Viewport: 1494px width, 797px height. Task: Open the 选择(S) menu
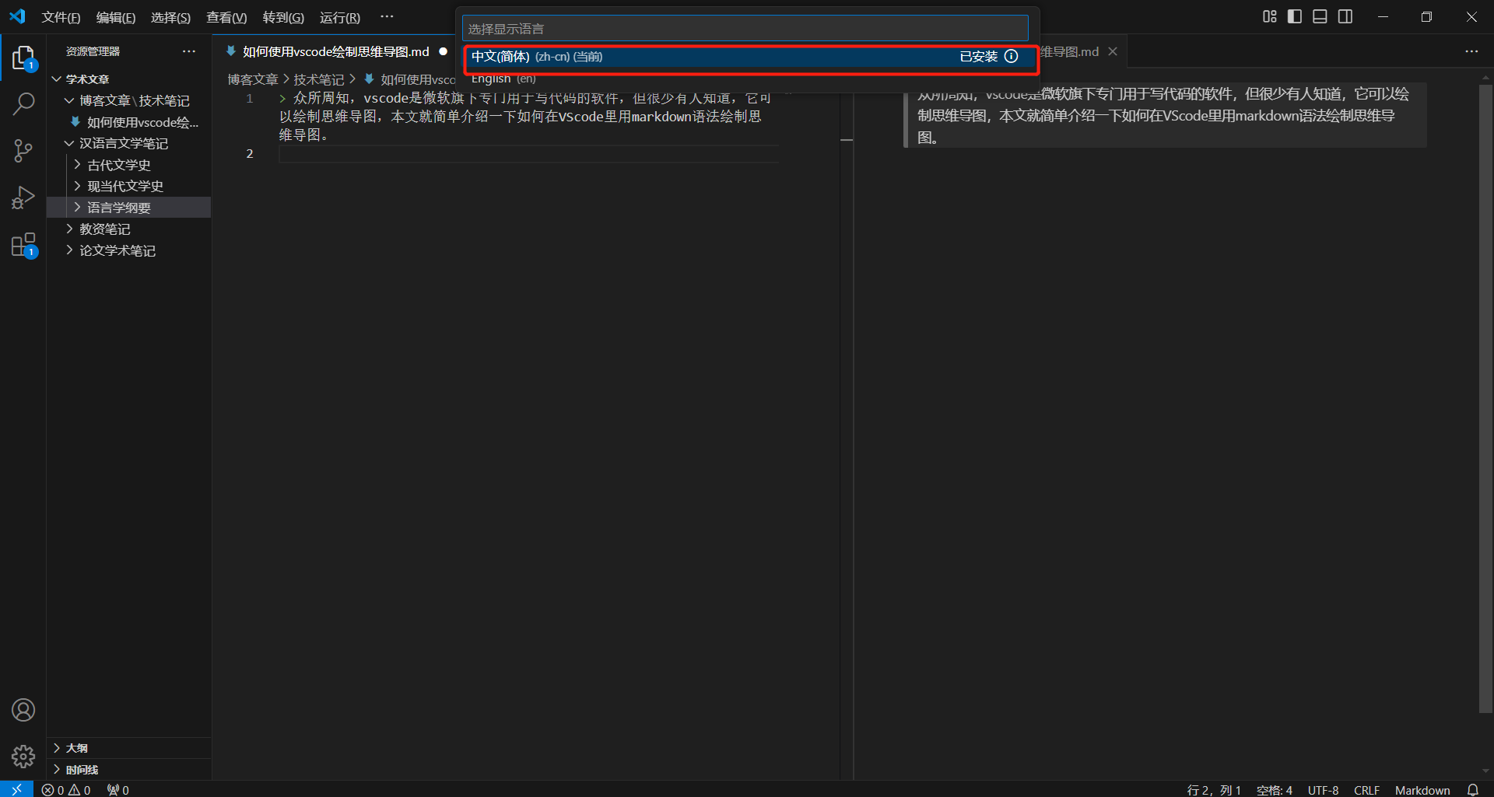170,17
